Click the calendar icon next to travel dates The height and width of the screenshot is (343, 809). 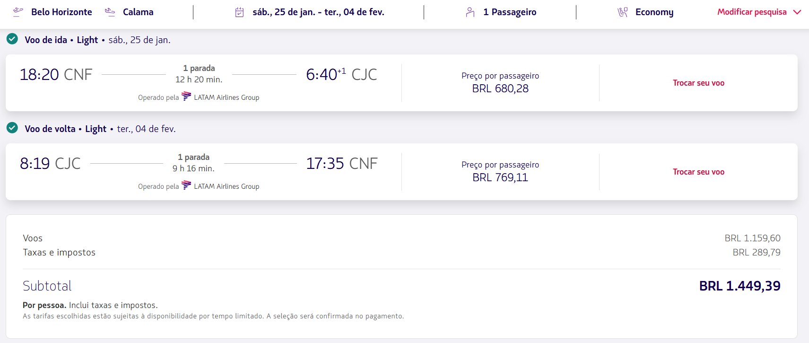pos(240,12)
